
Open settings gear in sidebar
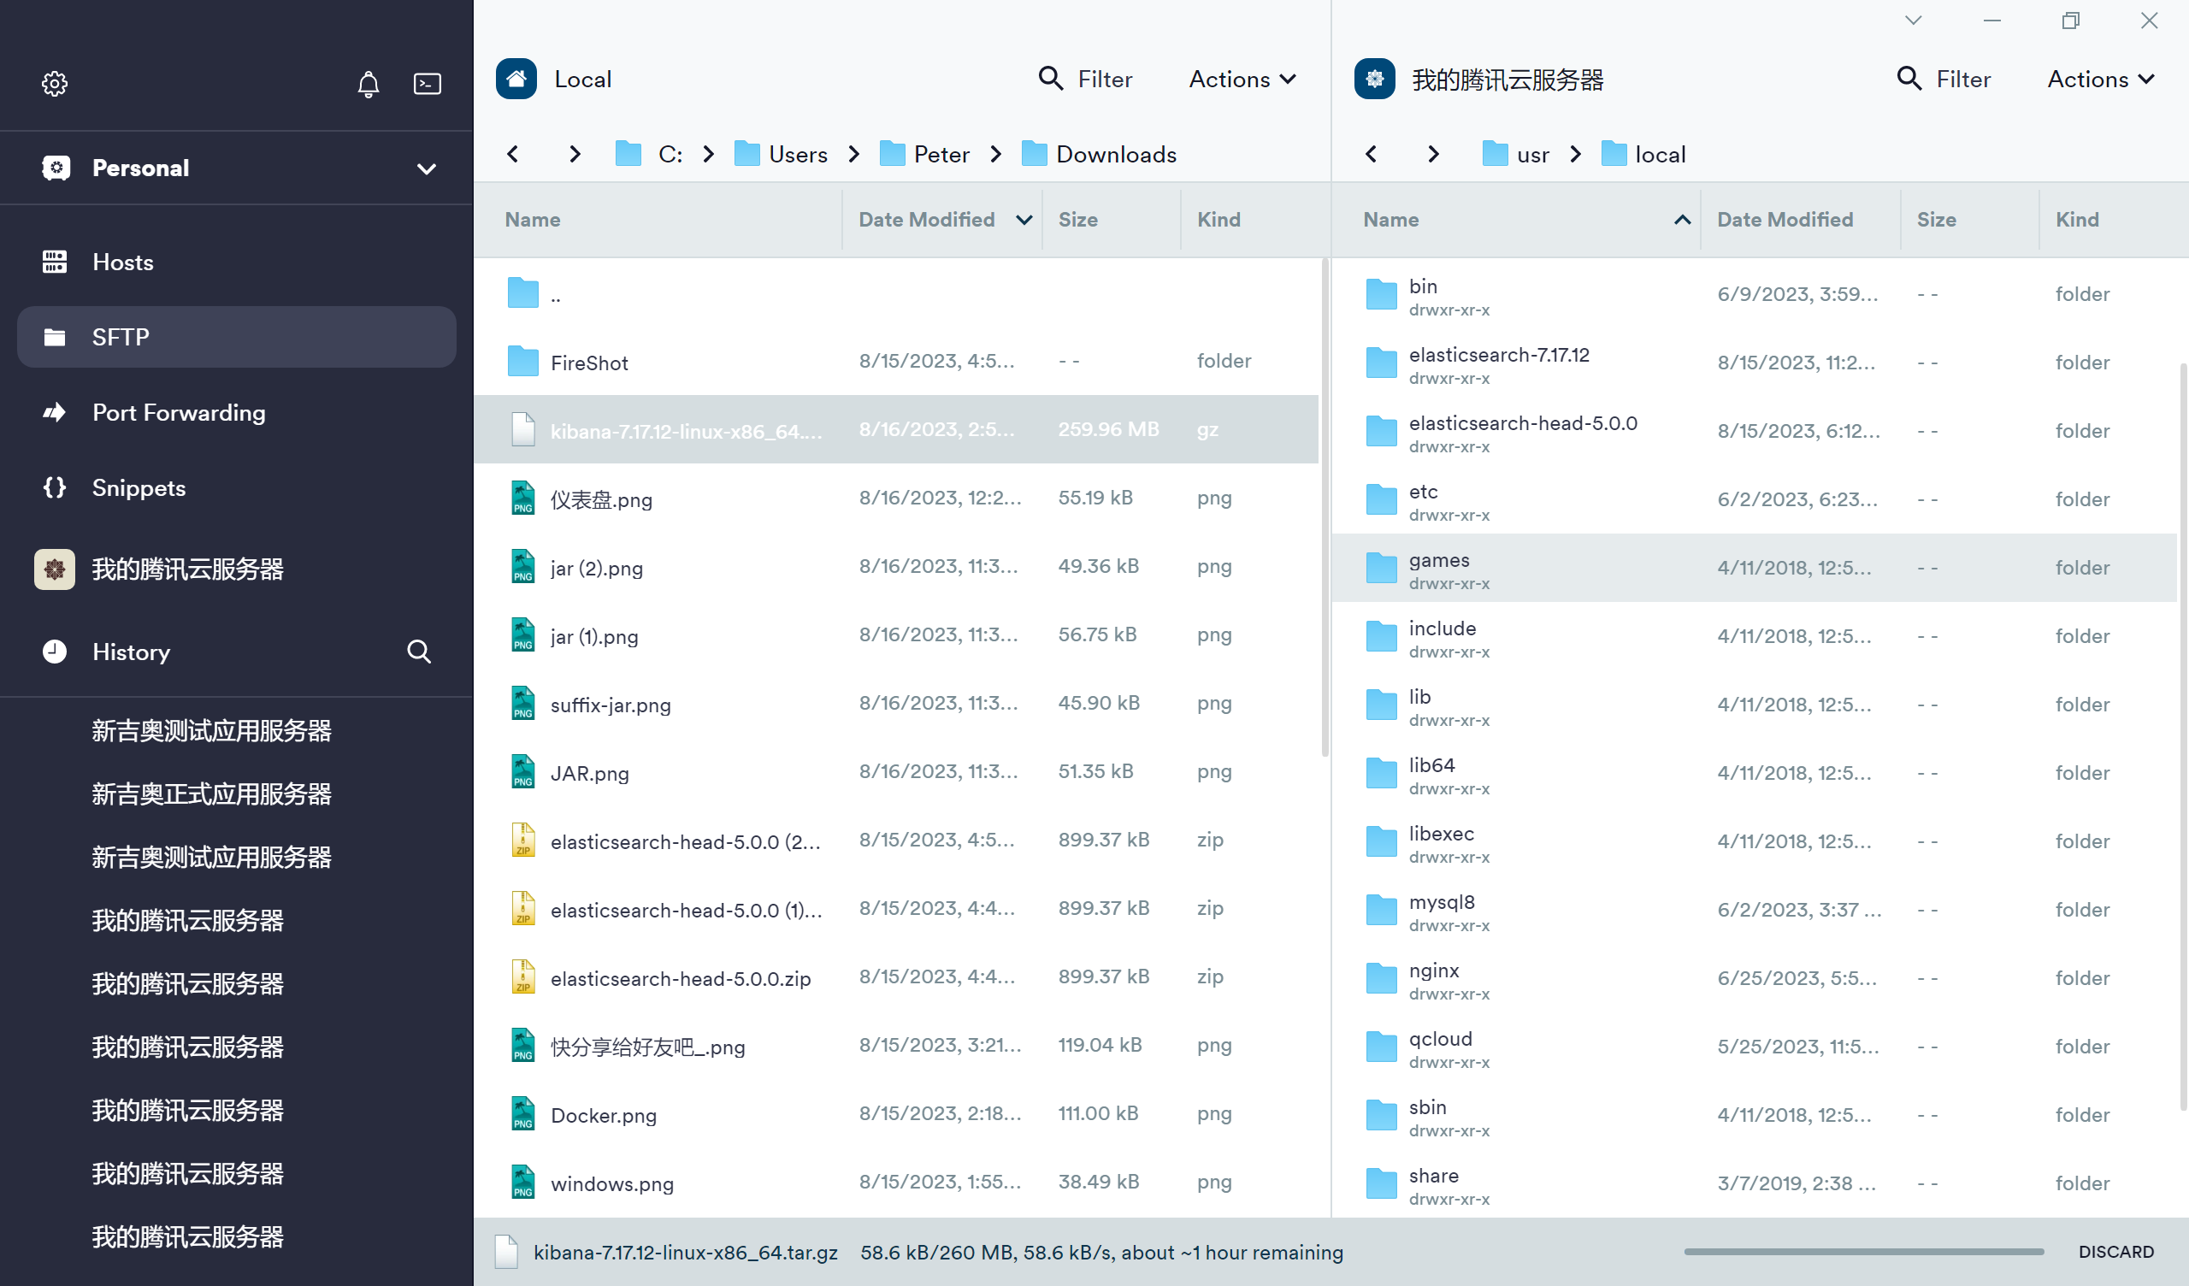(55, 84)
